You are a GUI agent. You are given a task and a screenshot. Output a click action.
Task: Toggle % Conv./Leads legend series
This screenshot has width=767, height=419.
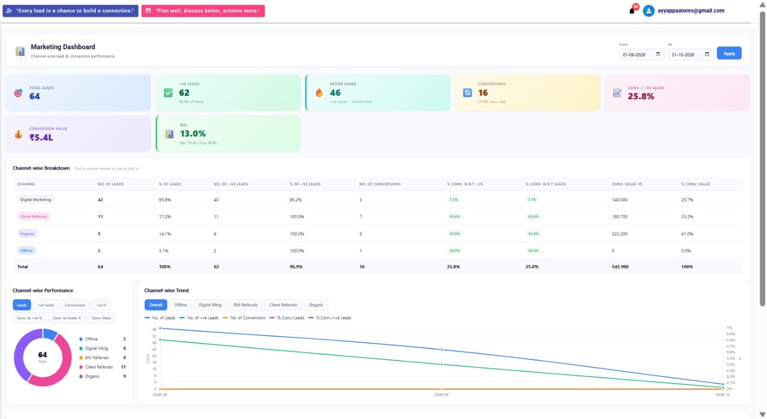287,318
